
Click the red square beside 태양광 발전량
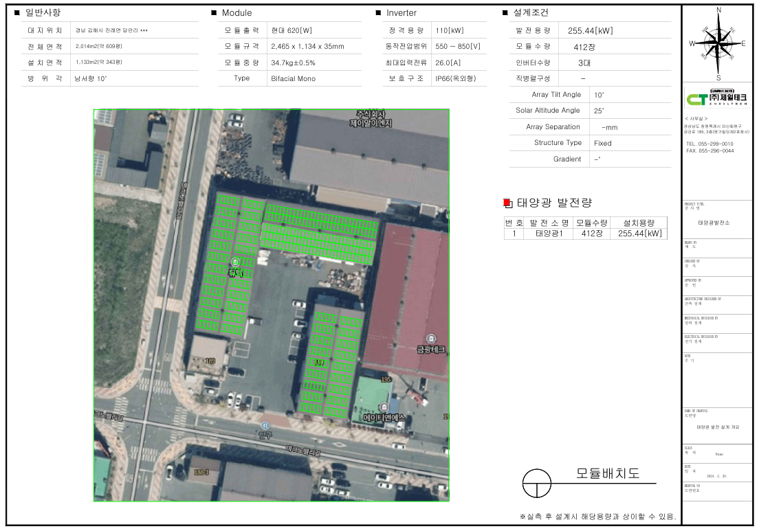point(507,203)
